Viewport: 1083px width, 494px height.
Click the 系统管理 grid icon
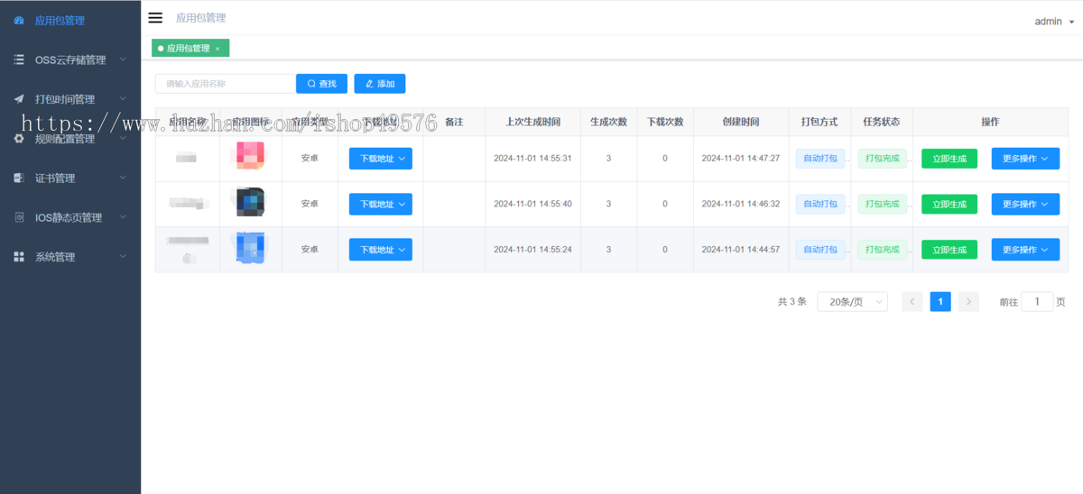tap(19, 257)
